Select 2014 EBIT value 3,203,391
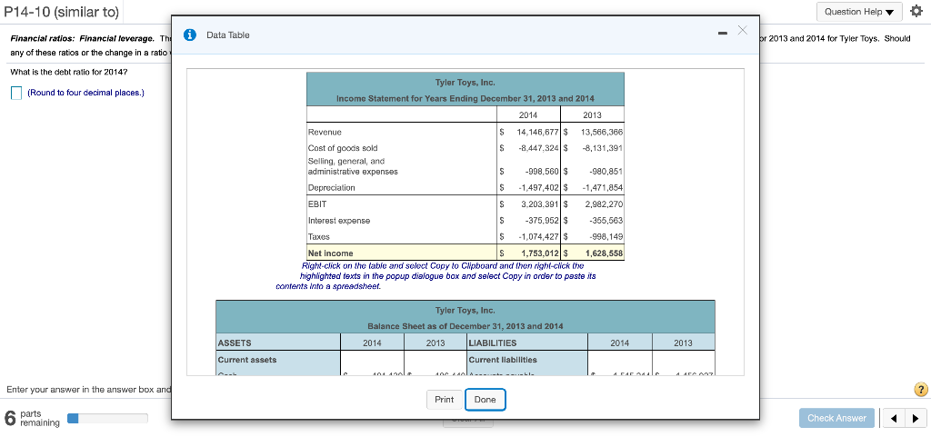The width and height of the screenshot is (931, 437). [540, 204]
